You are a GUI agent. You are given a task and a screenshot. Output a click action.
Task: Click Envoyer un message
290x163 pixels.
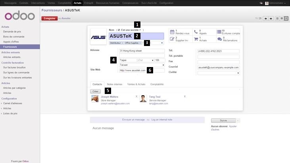tap(133, 120)
